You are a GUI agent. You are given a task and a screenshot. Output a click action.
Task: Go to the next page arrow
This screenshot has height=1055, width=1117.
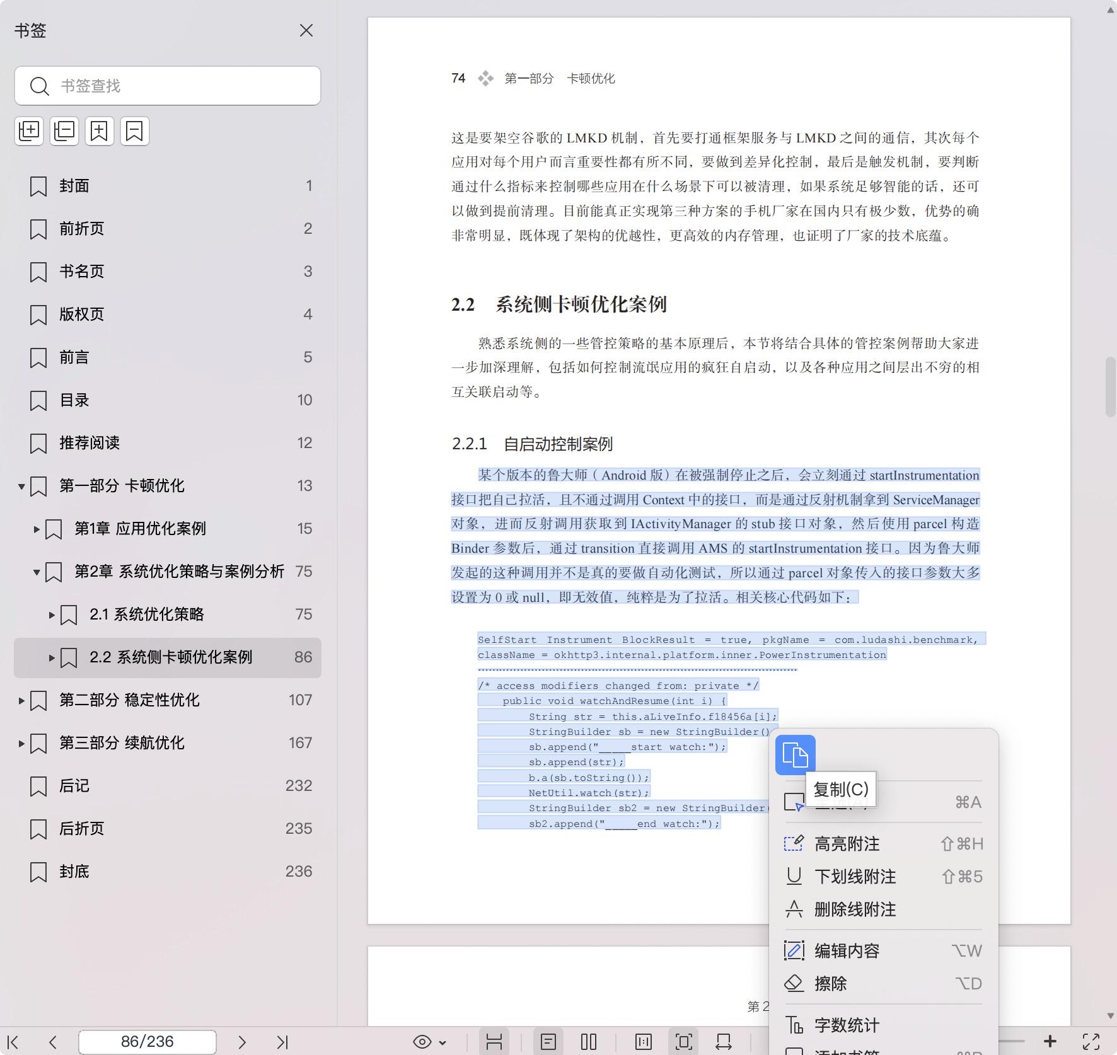[242, 1042]
